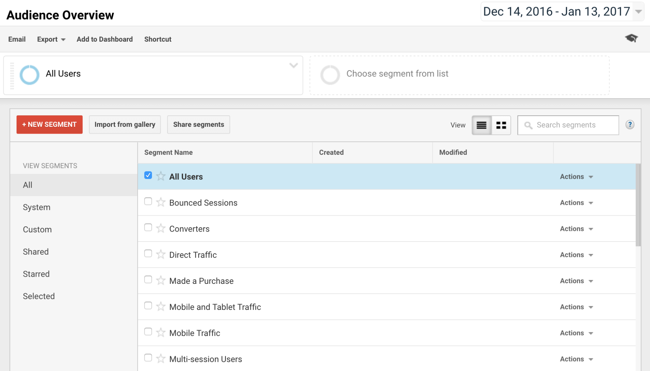Star the Made a Purchase segment
The height and width of the screenshot is (371, 650).
point(161,281)
